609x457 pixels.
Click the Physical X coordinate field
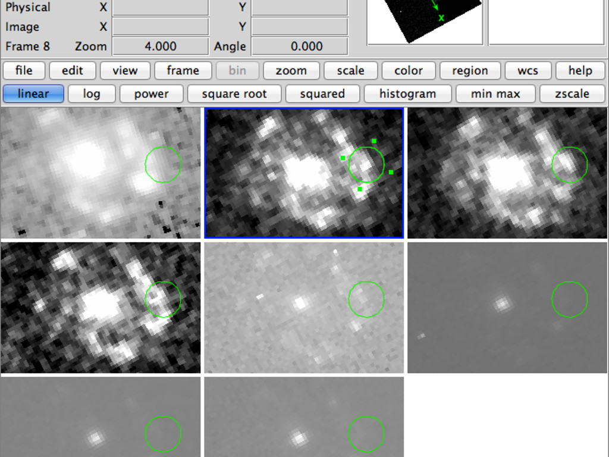[x=161, y=7]
